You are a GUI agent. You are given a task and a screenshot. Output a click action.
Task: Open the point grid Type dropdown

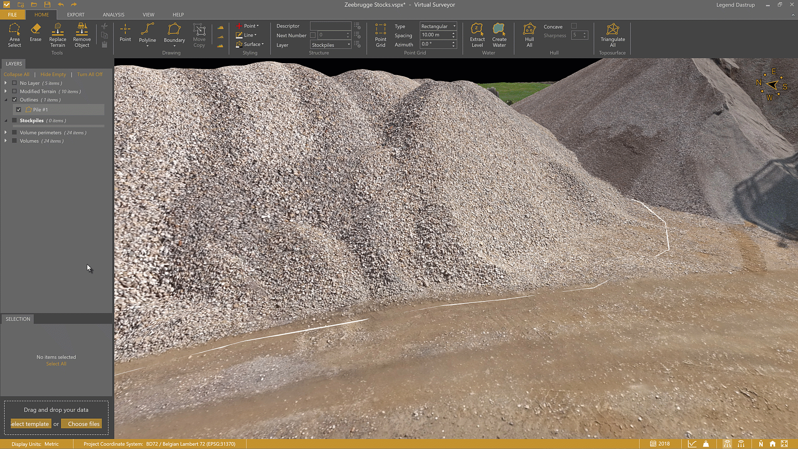pos(438,26)
